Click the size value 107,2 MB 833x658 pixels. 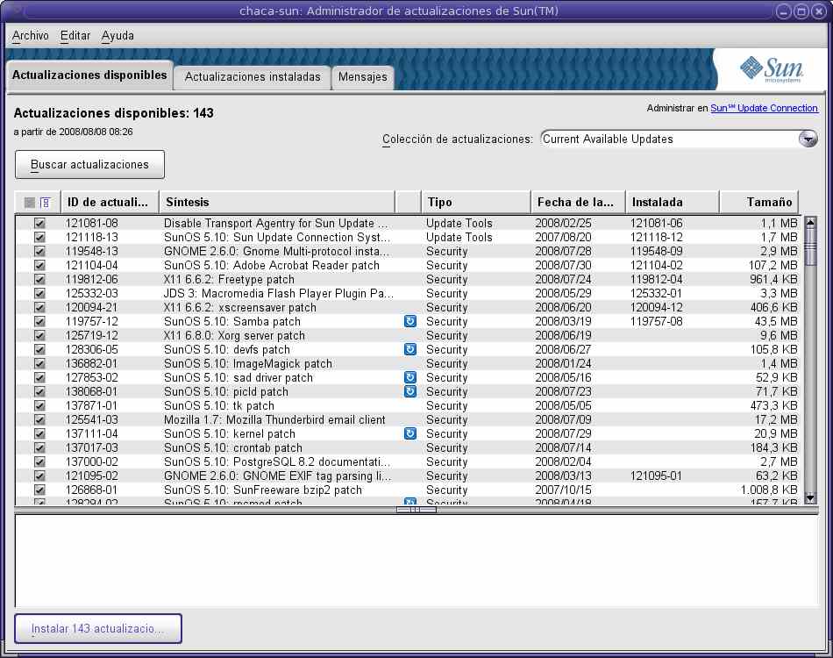(773, 265)
